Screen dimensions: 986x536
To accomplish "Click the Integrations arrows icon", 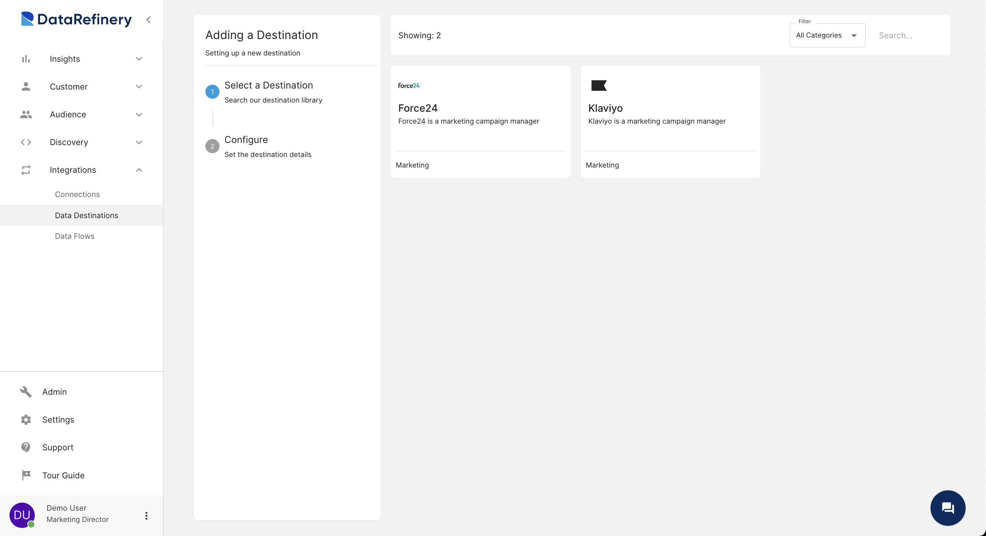I will click(x=26, y=170).
